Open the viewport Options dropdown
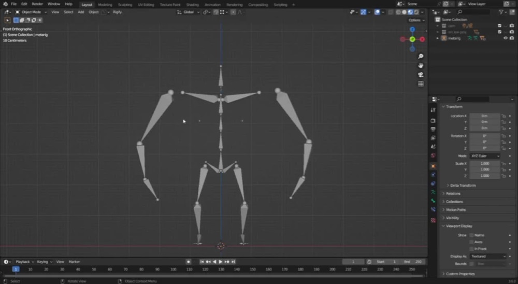Viewport: 518px width, 284px height. pyautogui.click(x=415, y=20)
